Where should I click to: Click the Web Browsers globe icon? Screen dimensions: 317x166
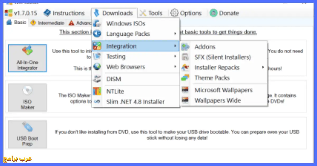pos(97,67)
